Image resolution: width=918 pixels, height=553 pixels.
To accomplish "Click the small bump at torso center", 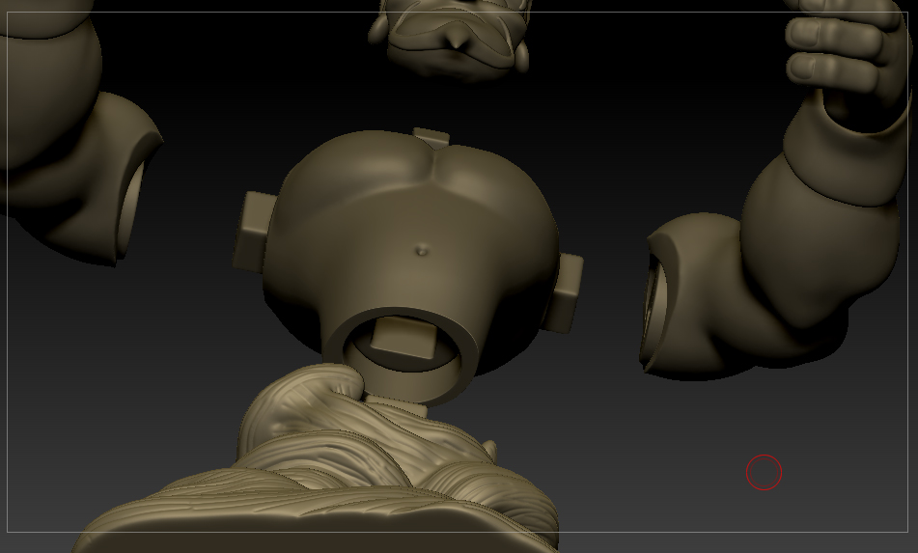I will point(422,252).
